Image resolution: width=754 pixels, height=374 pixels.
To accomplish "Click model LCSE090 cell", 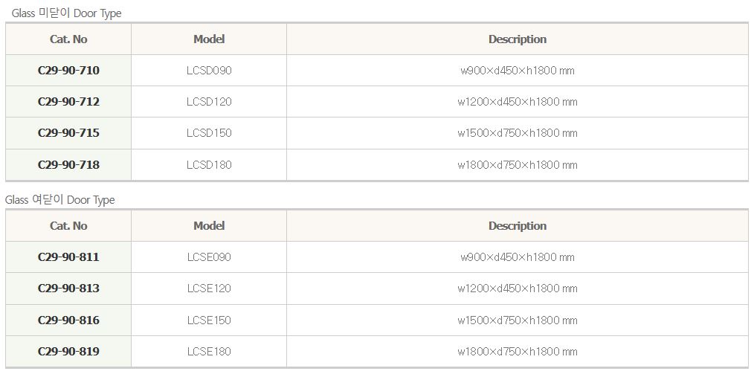I will coord(209,257).
